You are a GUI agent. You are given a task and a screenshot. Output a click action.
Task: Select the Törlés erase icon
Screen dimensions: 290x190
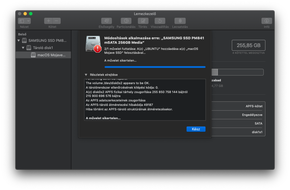coord(142,21)
